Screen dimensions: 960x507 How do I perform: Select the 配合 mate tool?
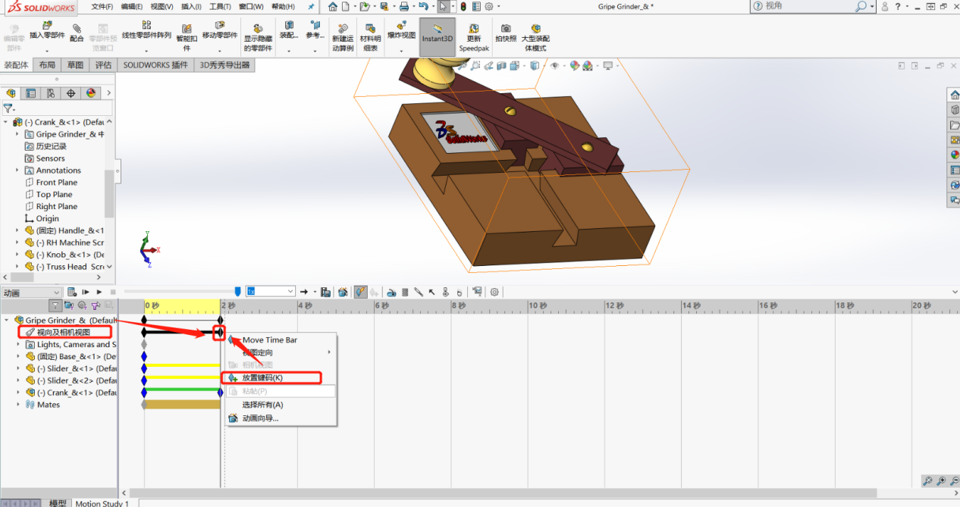click(x=77, y=31)
